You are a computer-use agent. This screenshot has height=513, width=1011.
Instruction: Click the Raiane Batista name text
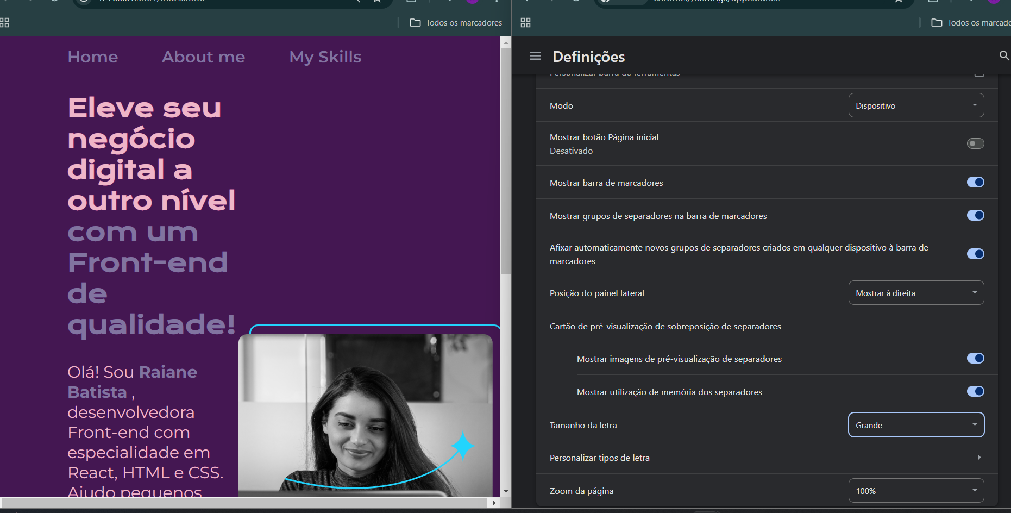click(x=132, y=382)
